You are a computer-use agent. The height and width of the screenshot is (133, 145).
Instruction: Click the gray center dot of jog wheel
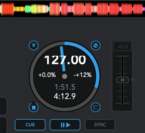65,76
